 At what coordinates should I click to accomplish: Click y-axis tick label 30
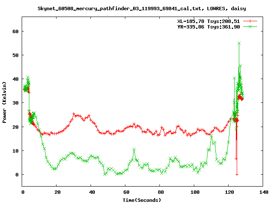click(15, 103)
